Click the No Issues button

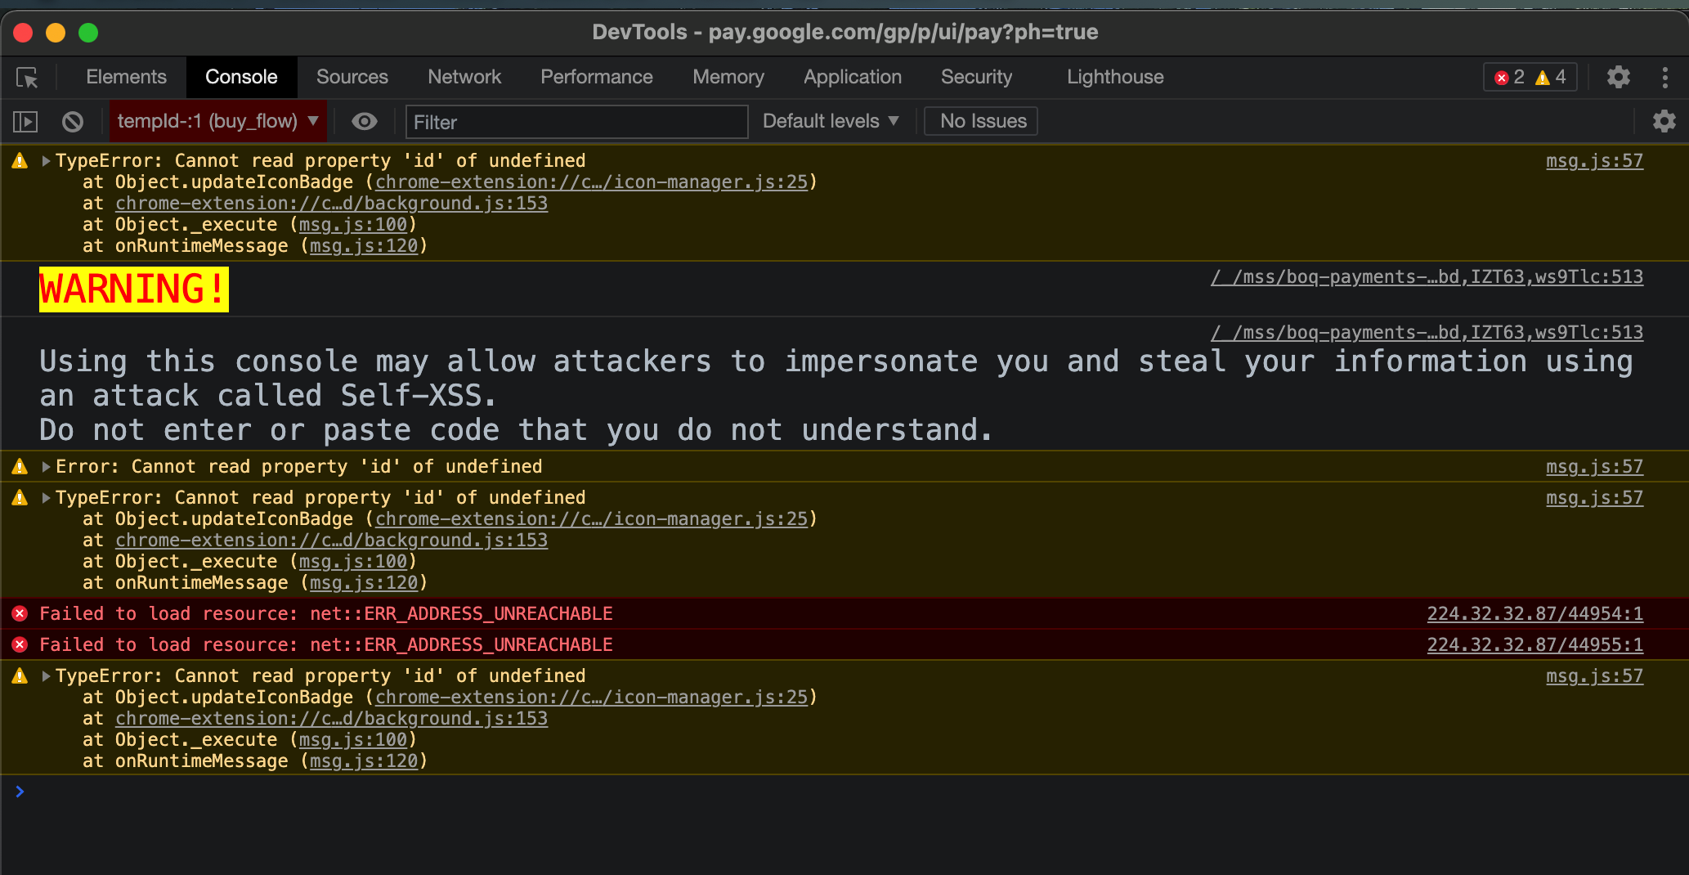[x=981, y=121]
